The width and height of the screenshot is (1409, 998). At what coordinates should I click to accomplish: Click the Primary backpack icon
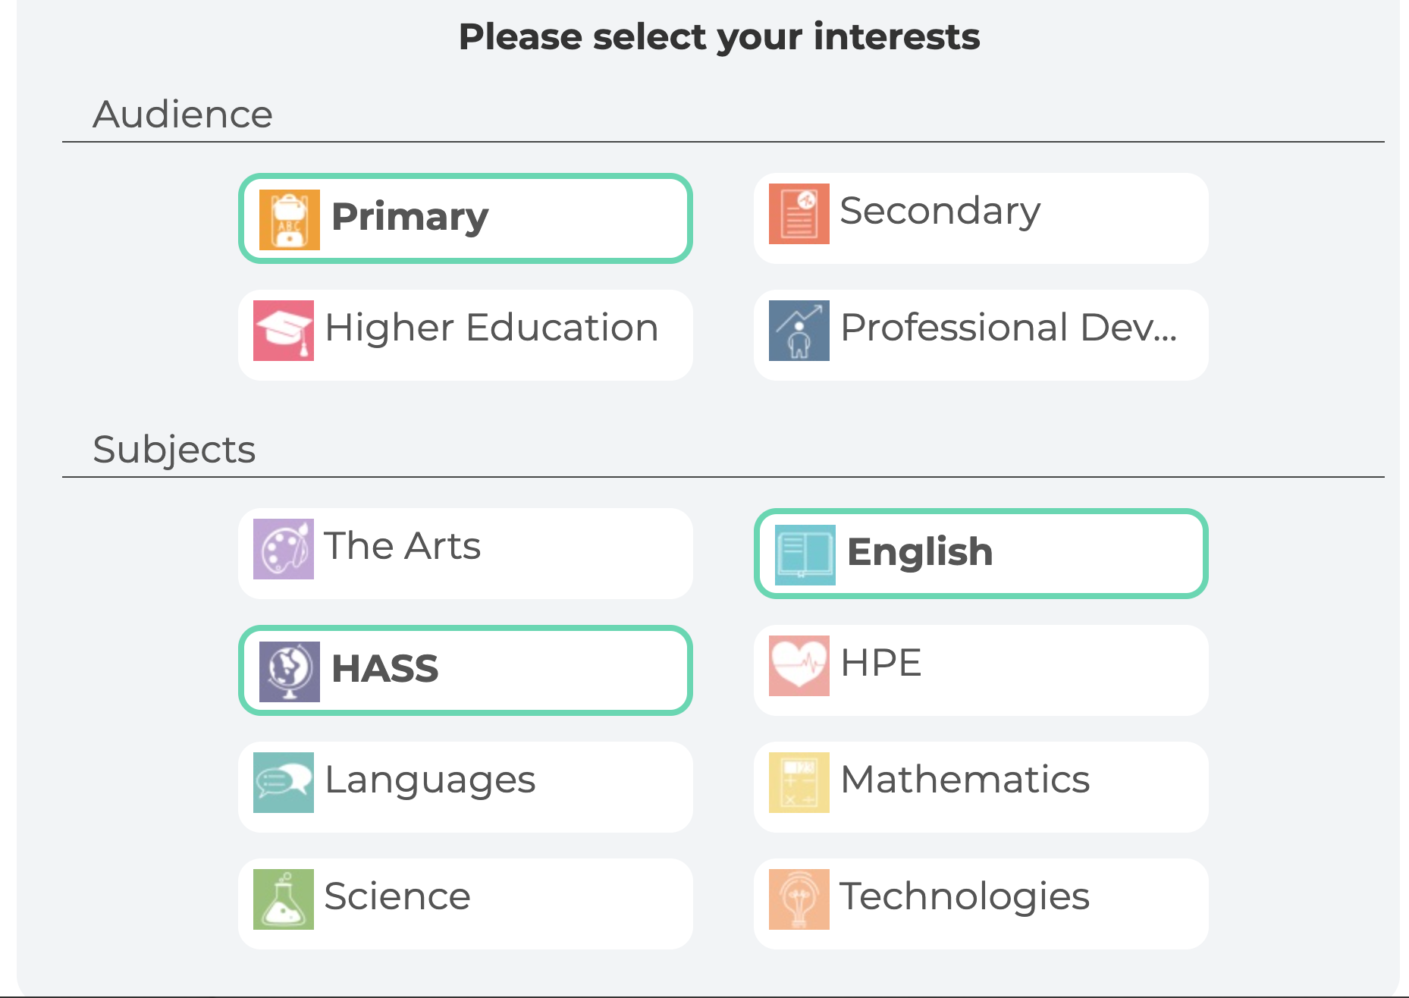(289, 220)
